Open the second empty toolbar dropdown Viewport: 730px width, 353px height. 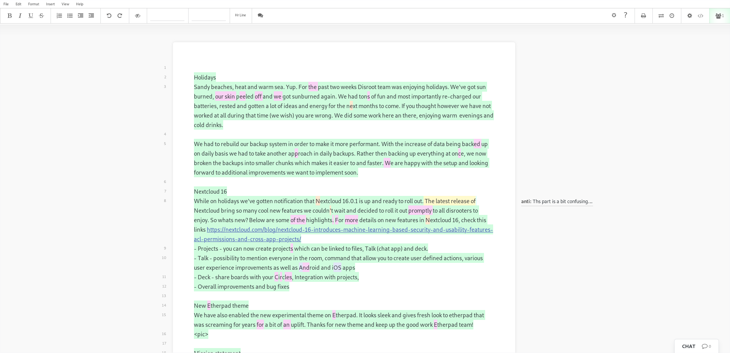point(209,16)
